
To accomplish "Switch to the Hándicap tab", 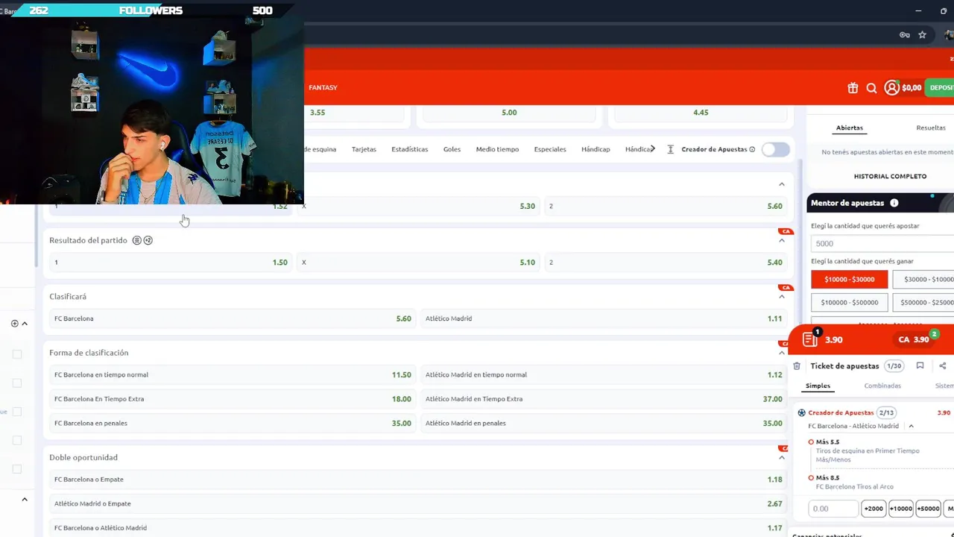I will [596, 149].
